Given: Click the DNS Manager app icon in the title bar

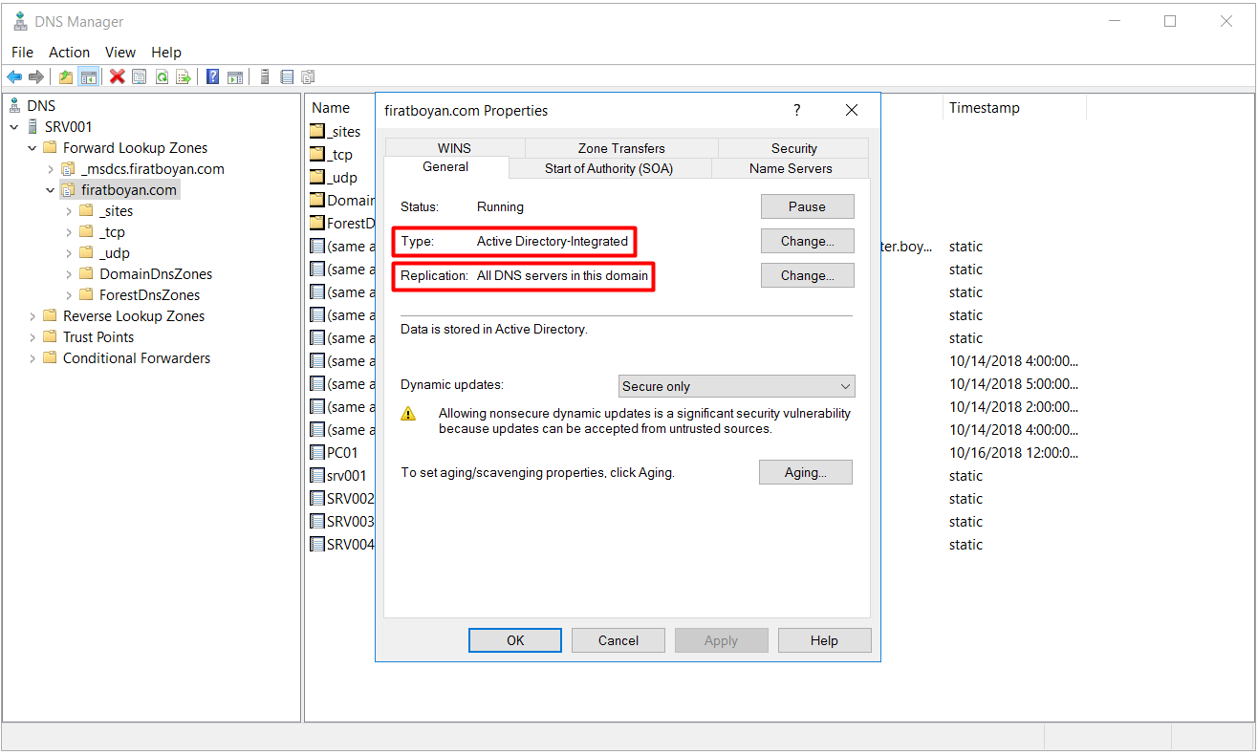Looking at the screenshot, I should tap(20, 21).
